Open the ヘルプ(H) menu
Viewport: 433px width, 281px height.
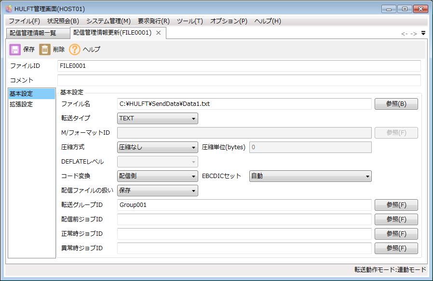coord(268,21)
